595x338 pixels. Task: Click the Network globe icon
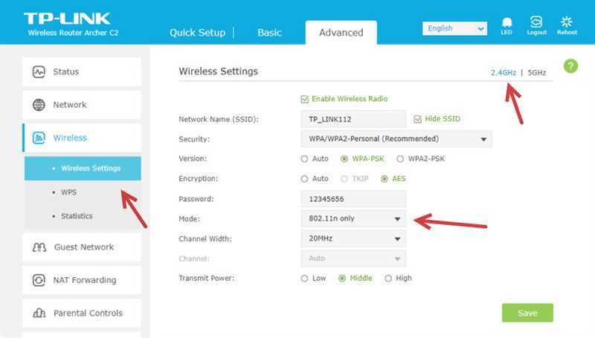(x=39, y=105)
